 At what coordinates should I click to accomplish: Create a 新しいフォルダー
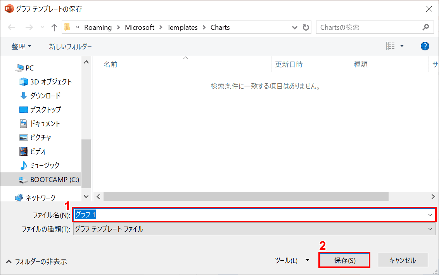70,46
